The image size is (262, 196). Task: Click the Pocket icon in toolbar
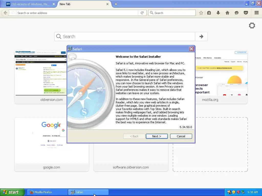point(246,13)
